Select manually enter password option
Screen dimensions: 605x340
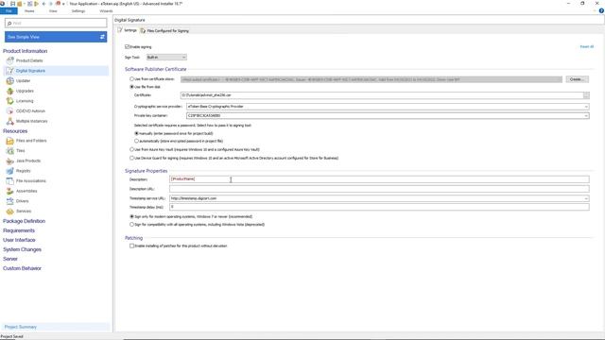coord(136,133)
